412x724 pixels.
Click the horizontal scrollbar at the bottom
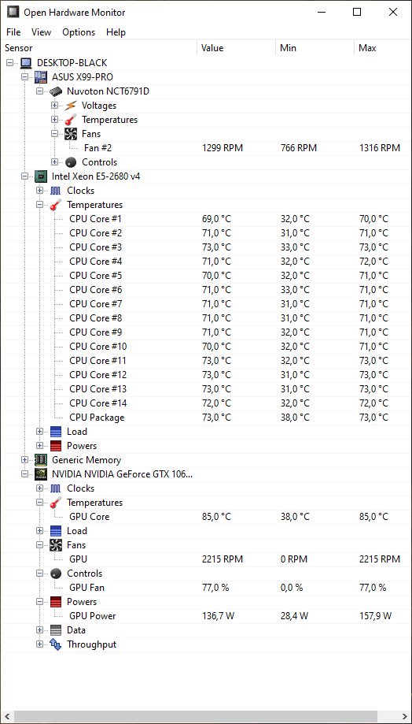coord(206,717)
